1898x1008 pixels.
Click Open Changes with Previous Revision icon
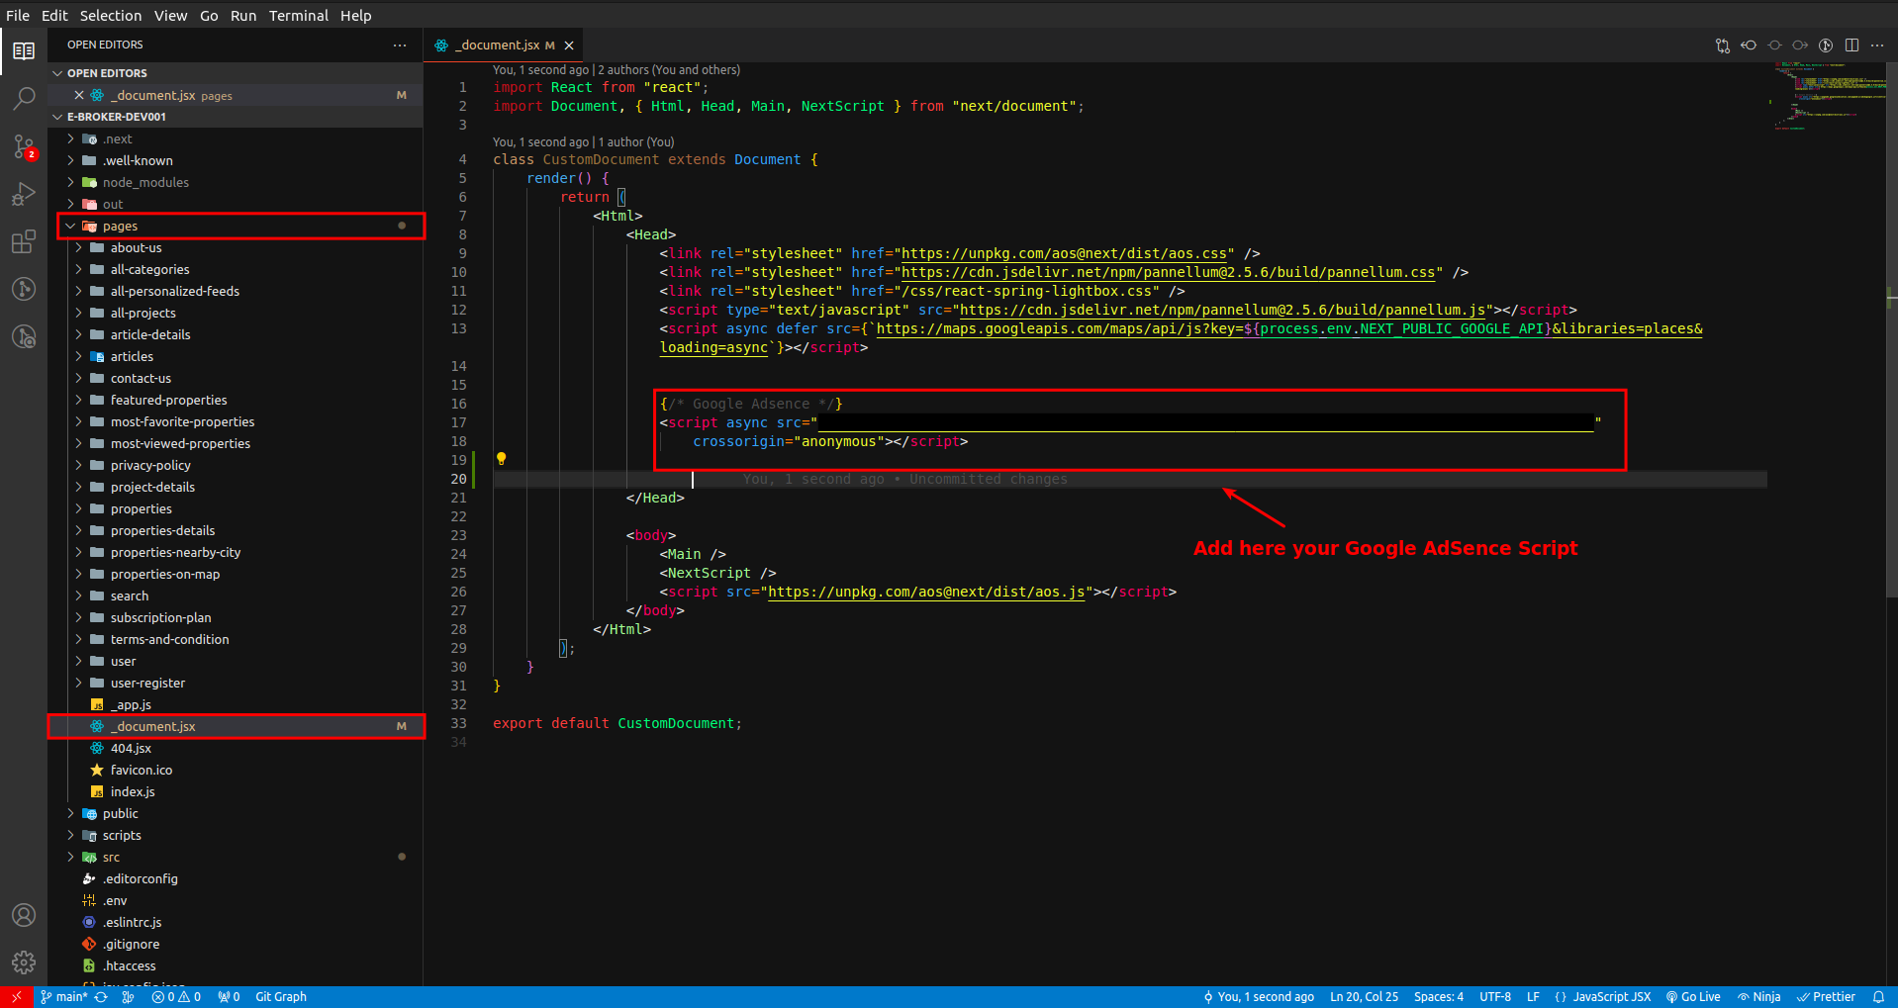click(1749, 46)
